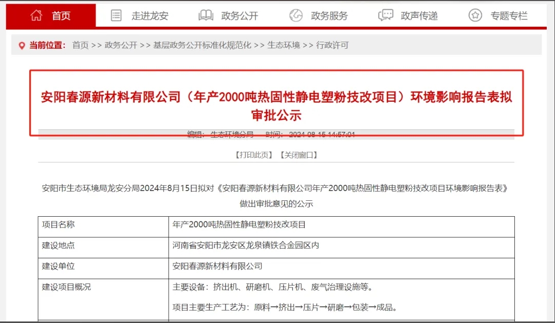Image resolution: width=555 pixels, height=323 pixels.
Task: Open 基层政务公开标准化规范化 breadcrumb link
Action: click(202, 45)
